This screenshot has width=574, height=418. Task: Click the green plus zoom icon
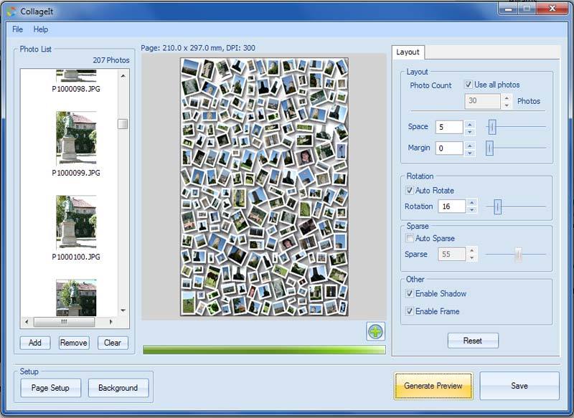coord(375,332)
